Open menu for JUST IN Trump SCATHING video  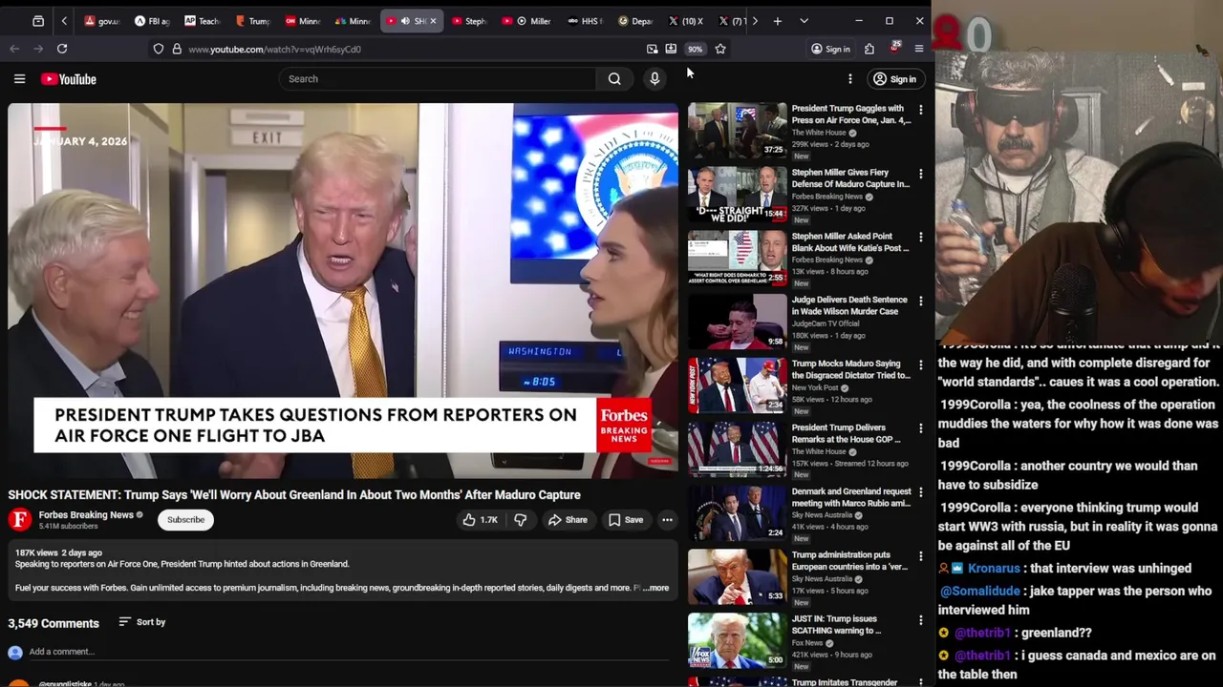click(x=921, y=620)
